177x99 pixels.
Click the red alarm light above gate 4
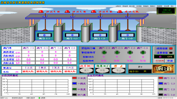[x=120, y=11]
